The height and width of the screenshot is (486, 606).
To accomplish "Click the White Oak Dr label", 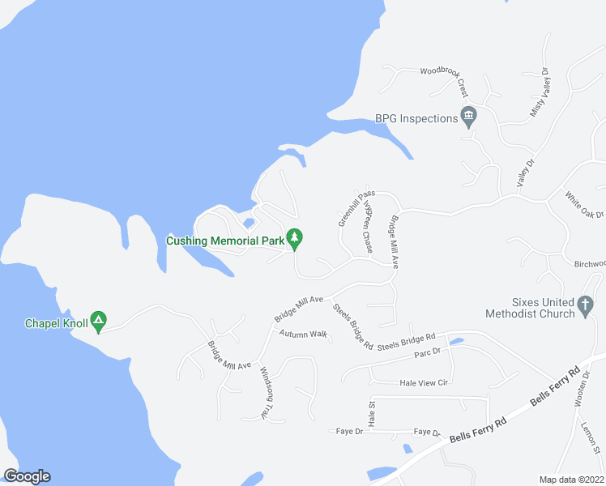I will tap(584, 205).
